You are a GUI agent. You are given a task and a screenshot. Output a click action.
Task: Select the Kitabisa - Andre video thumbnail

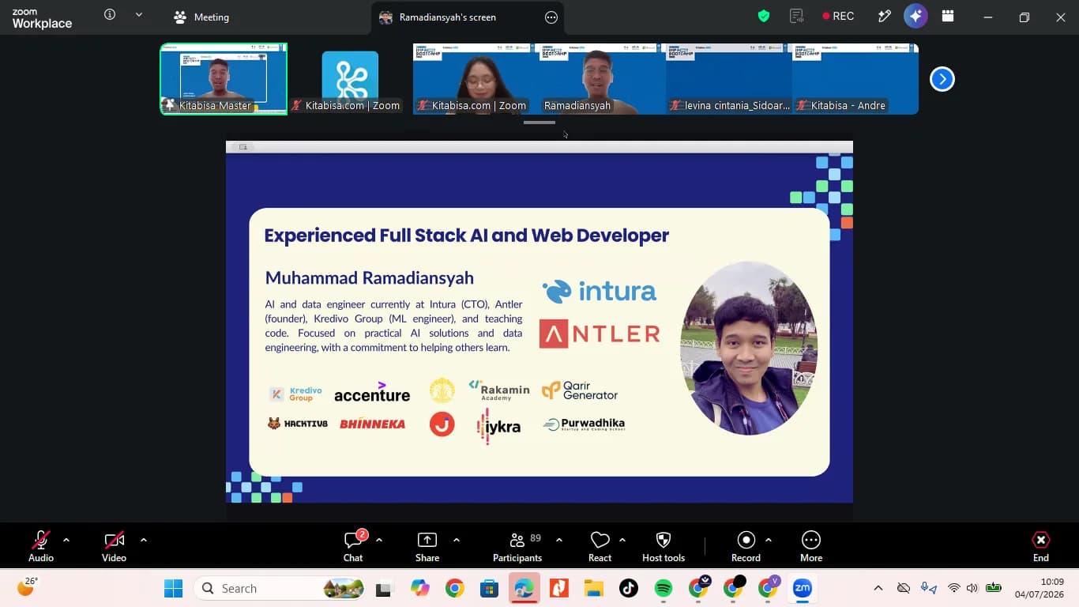tap(855, 79)
